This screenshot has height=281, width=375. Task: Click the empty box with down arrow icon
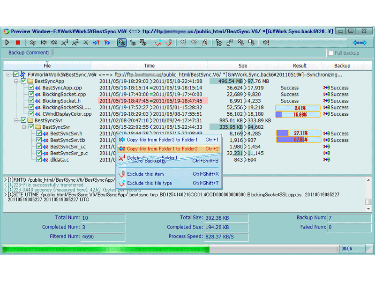coord(251,43)
